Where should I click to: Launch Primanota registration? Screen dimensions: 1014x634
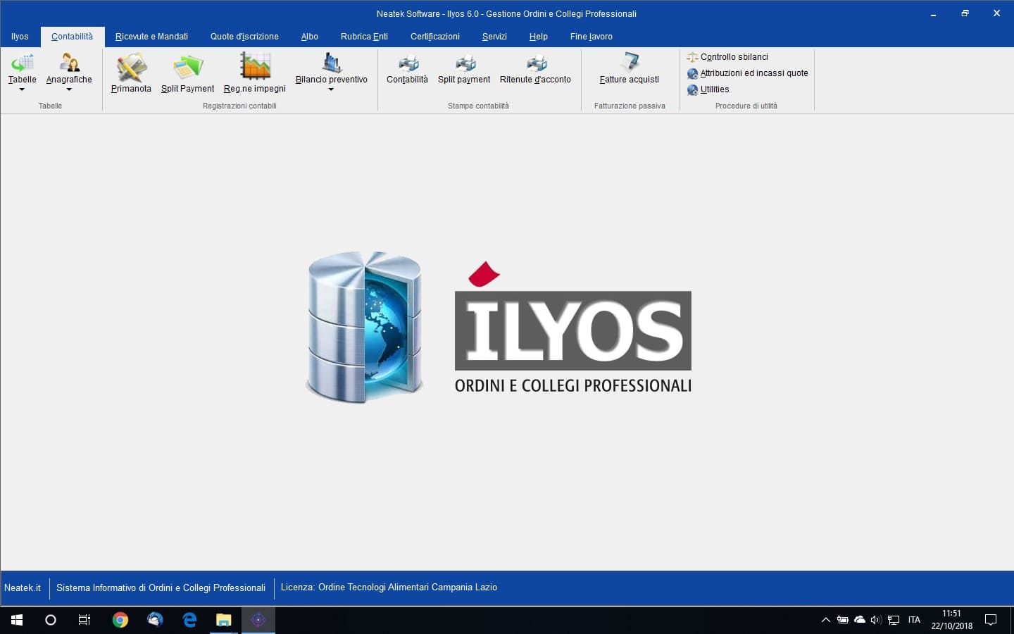point(131,73)
